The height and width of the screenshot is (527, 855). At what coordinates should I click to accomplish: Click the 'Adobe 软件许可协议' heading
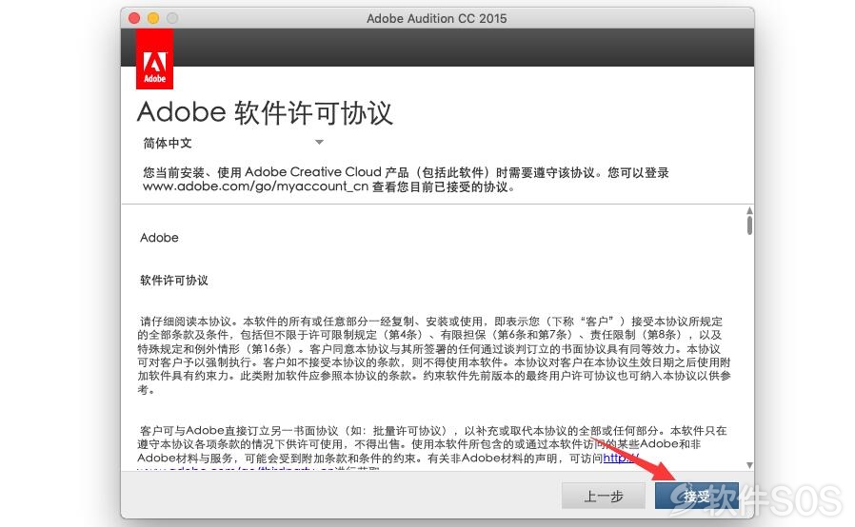coord(265,112)
